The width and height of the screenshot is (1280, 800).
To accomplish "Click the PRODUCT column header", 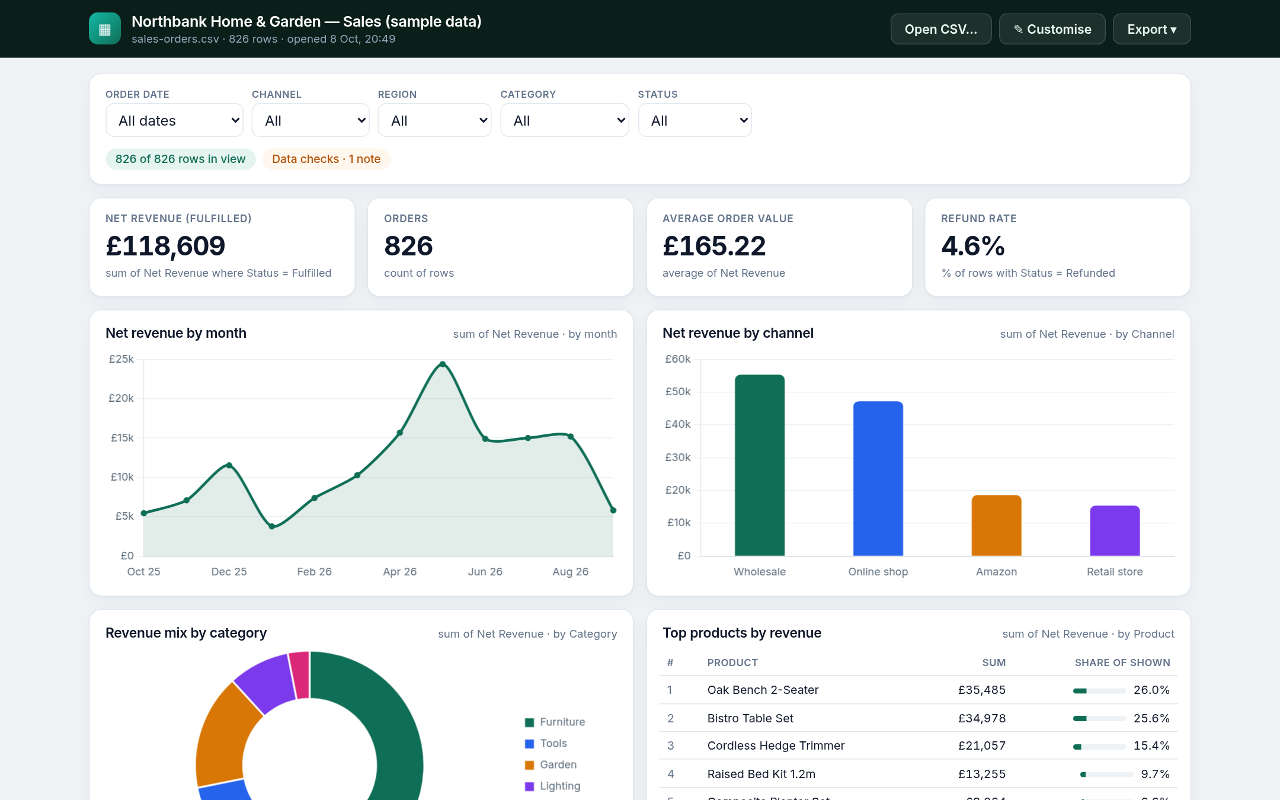I will pyautogui.click(x=732, y=663).
